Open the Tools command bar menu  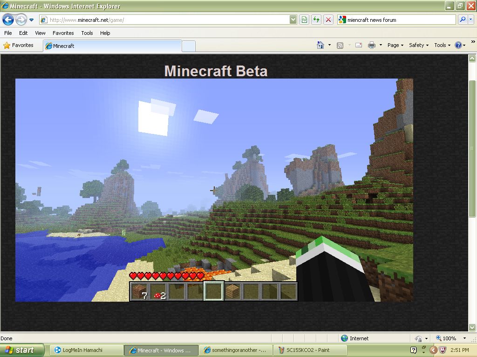tap(443, 45)
